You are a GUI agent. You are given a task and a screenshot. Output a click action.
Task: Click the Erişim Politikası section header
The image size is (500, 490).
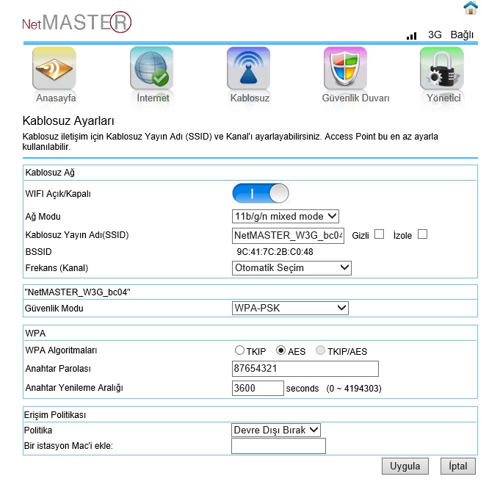coord(55,415)
